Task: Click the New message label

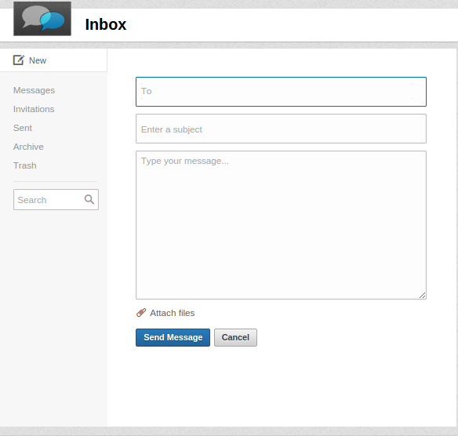Action: click(38, 60)
